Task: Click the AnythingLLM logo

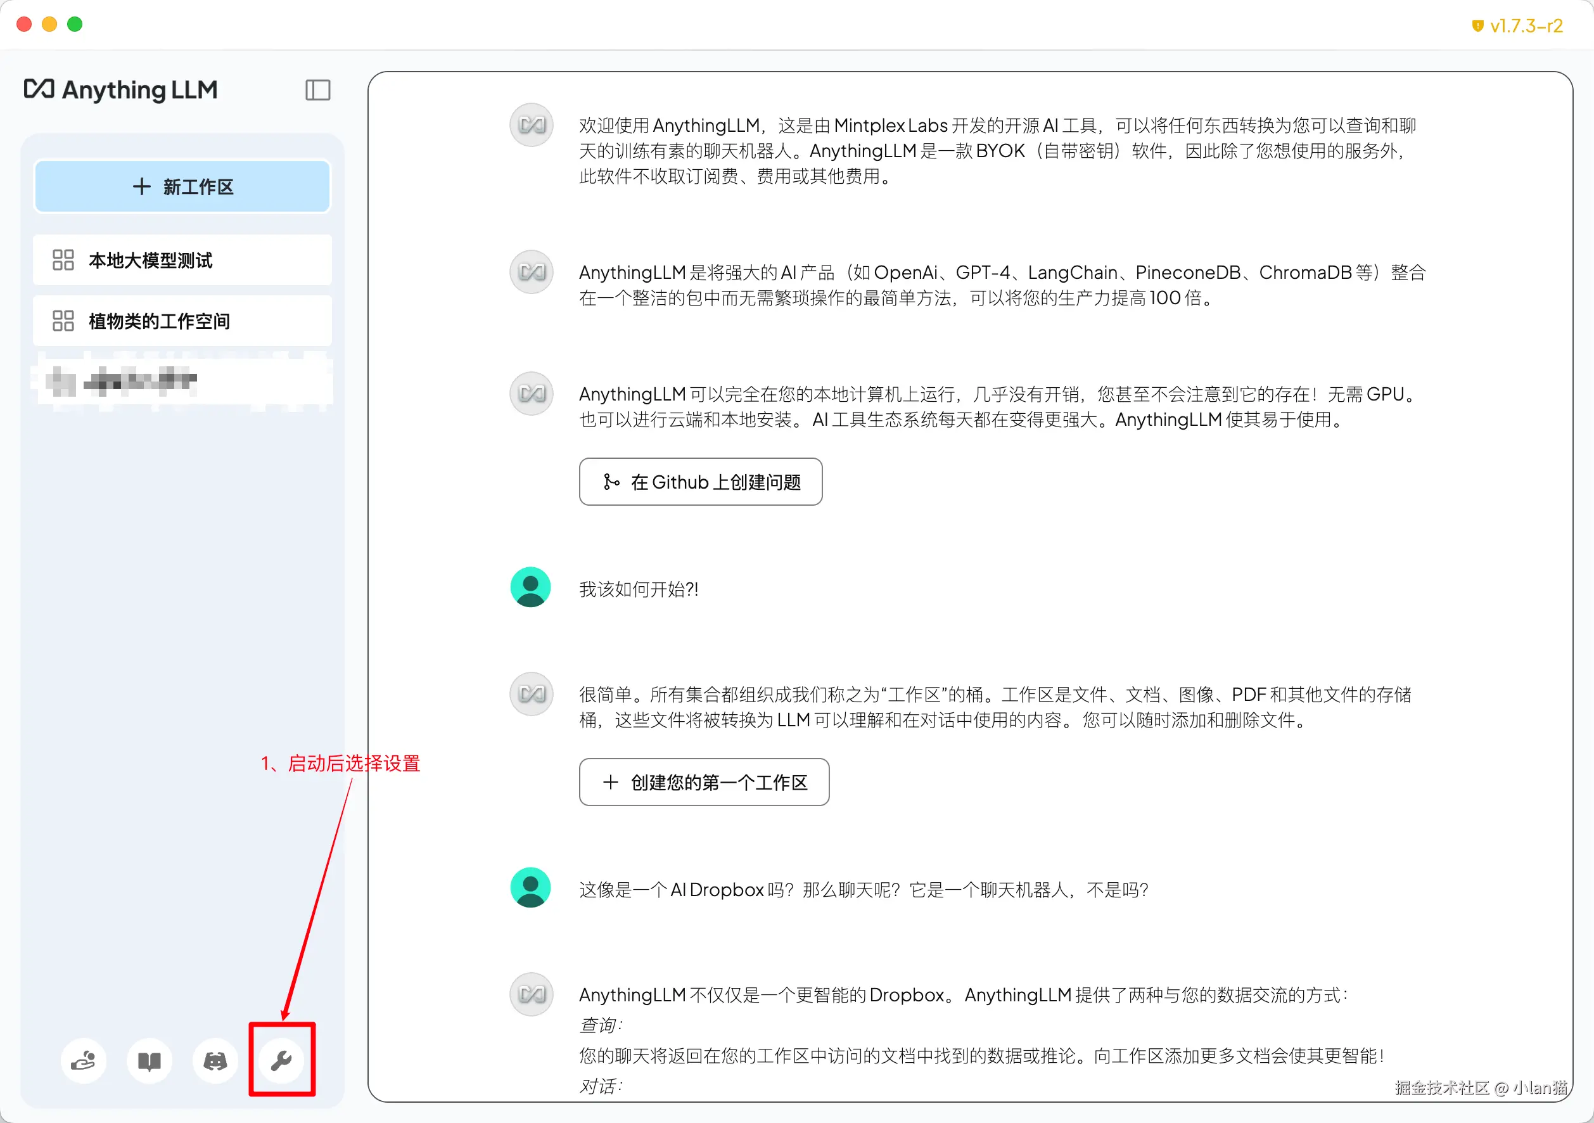Action: click(121, 89)
